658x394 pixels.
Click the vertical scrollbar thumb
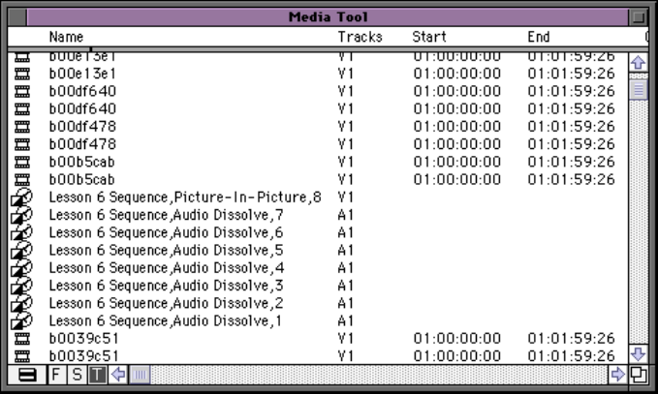coord(638,90)
